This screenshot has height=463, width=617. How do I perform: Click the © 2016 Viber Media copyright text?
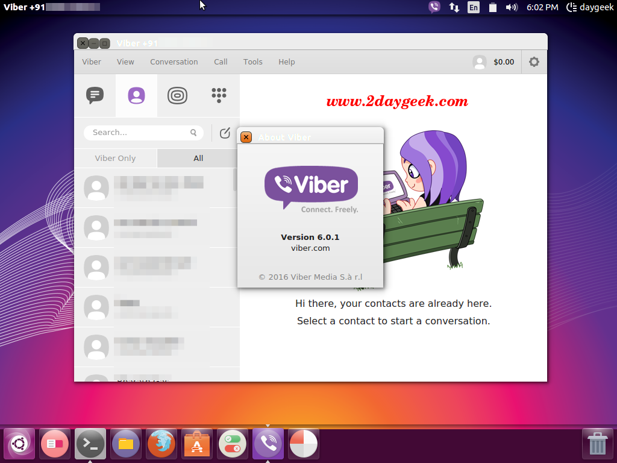click(310, 277)
